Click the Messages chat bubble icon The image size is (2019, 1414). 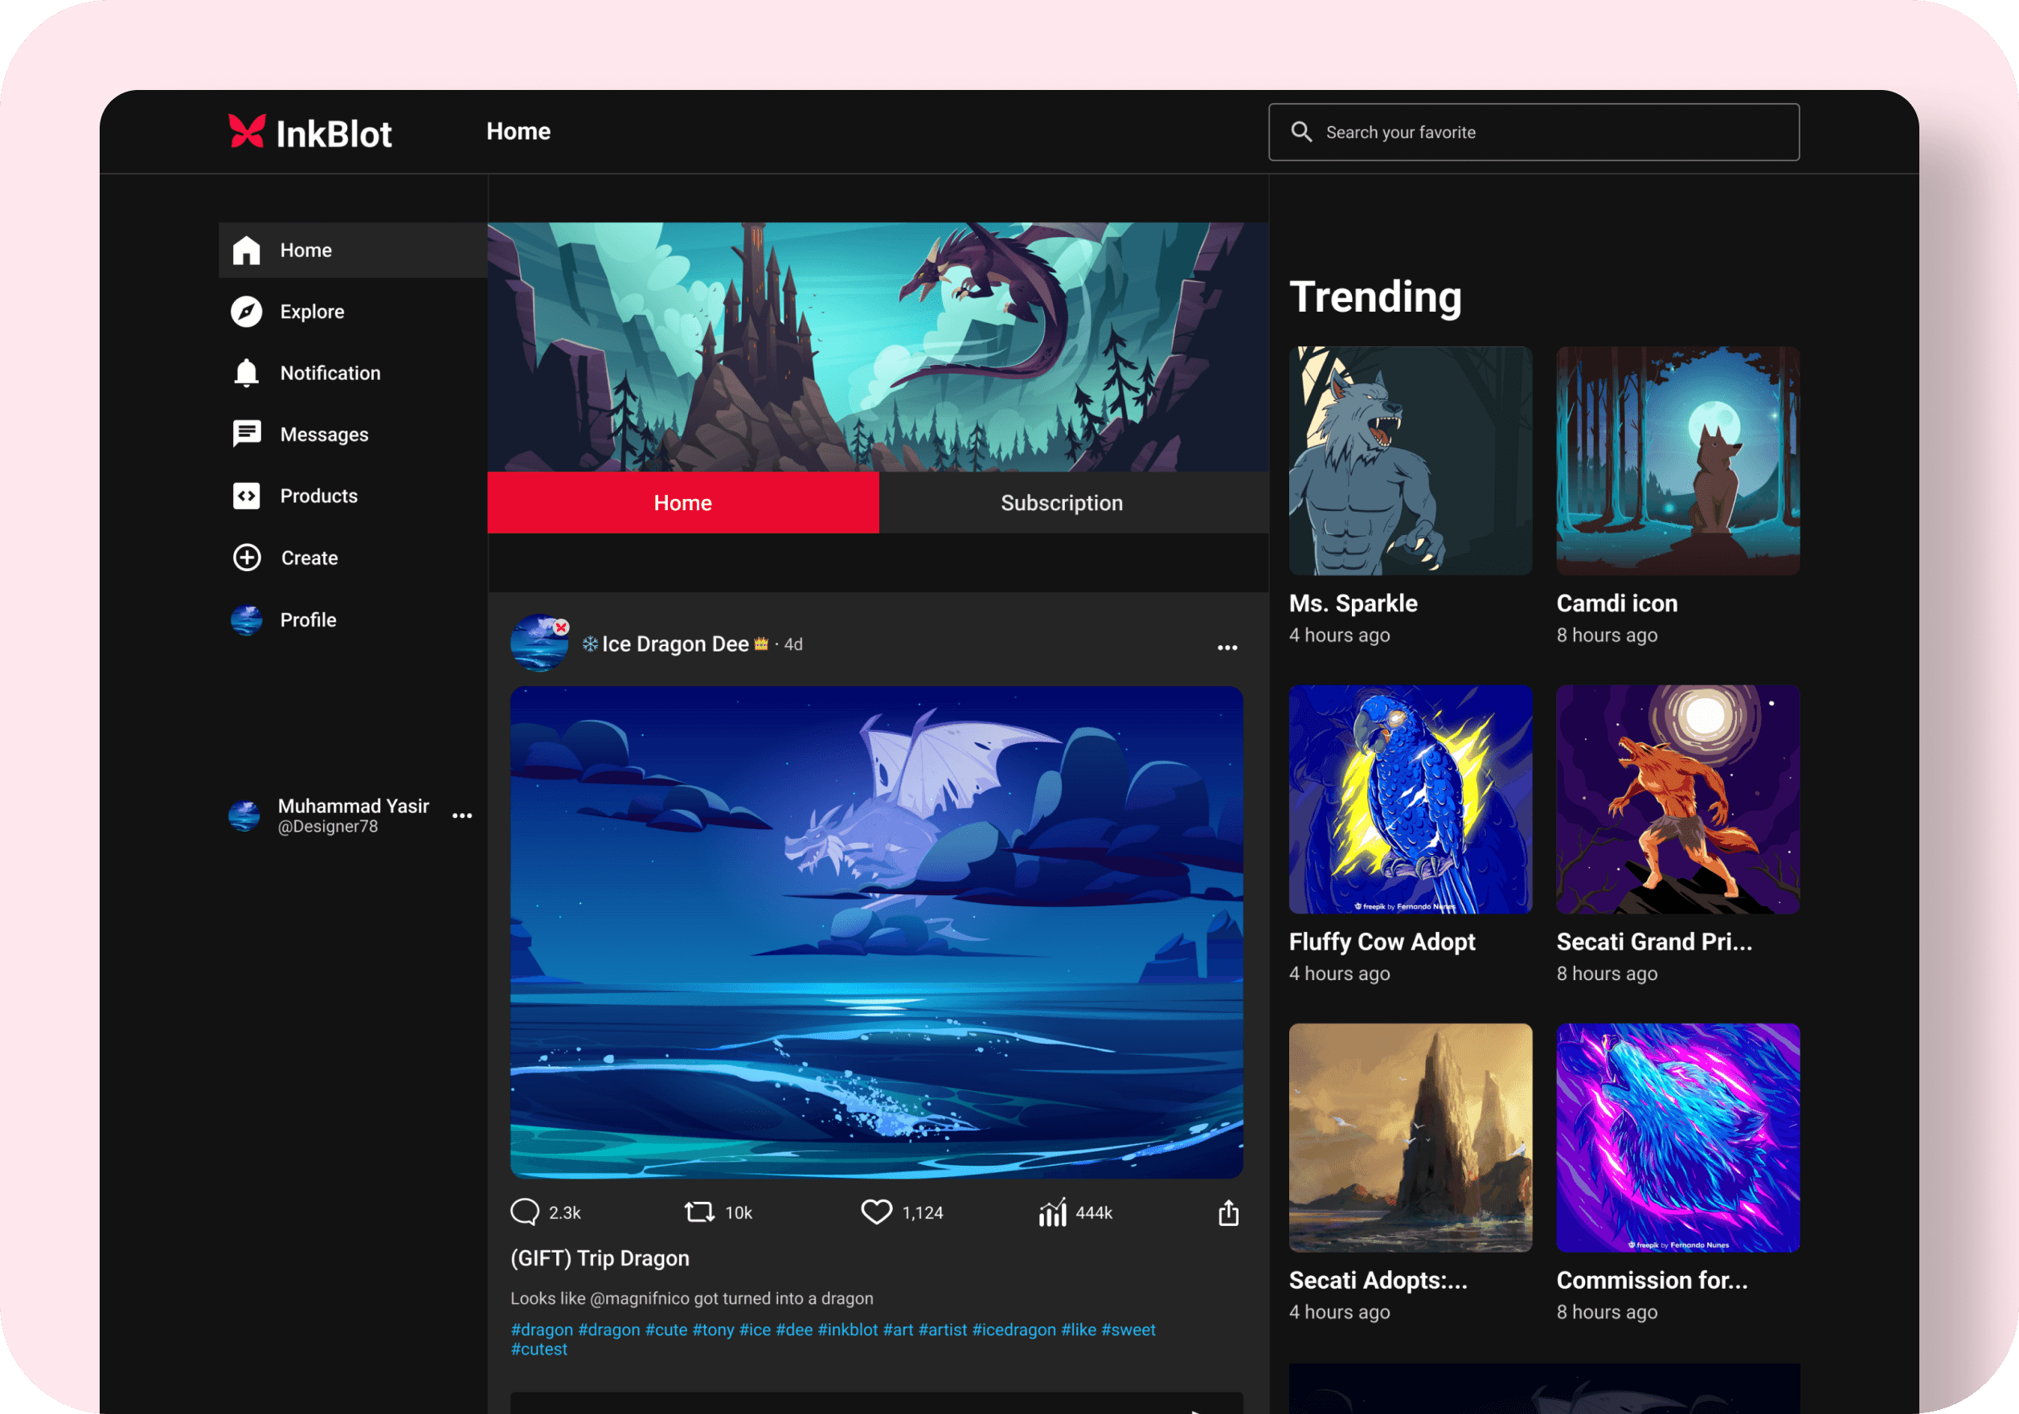coord(246,434)
